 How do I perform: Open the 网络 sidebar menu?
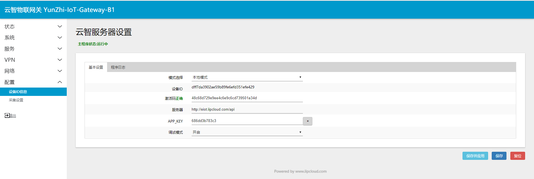click(33, 71)
